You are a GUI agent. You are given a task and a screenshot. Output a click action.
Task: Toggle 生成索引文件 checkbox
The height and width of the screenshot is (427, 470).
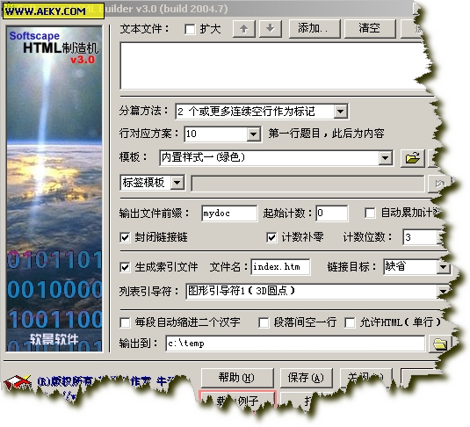pyautogui.click(x=125, y=267)
